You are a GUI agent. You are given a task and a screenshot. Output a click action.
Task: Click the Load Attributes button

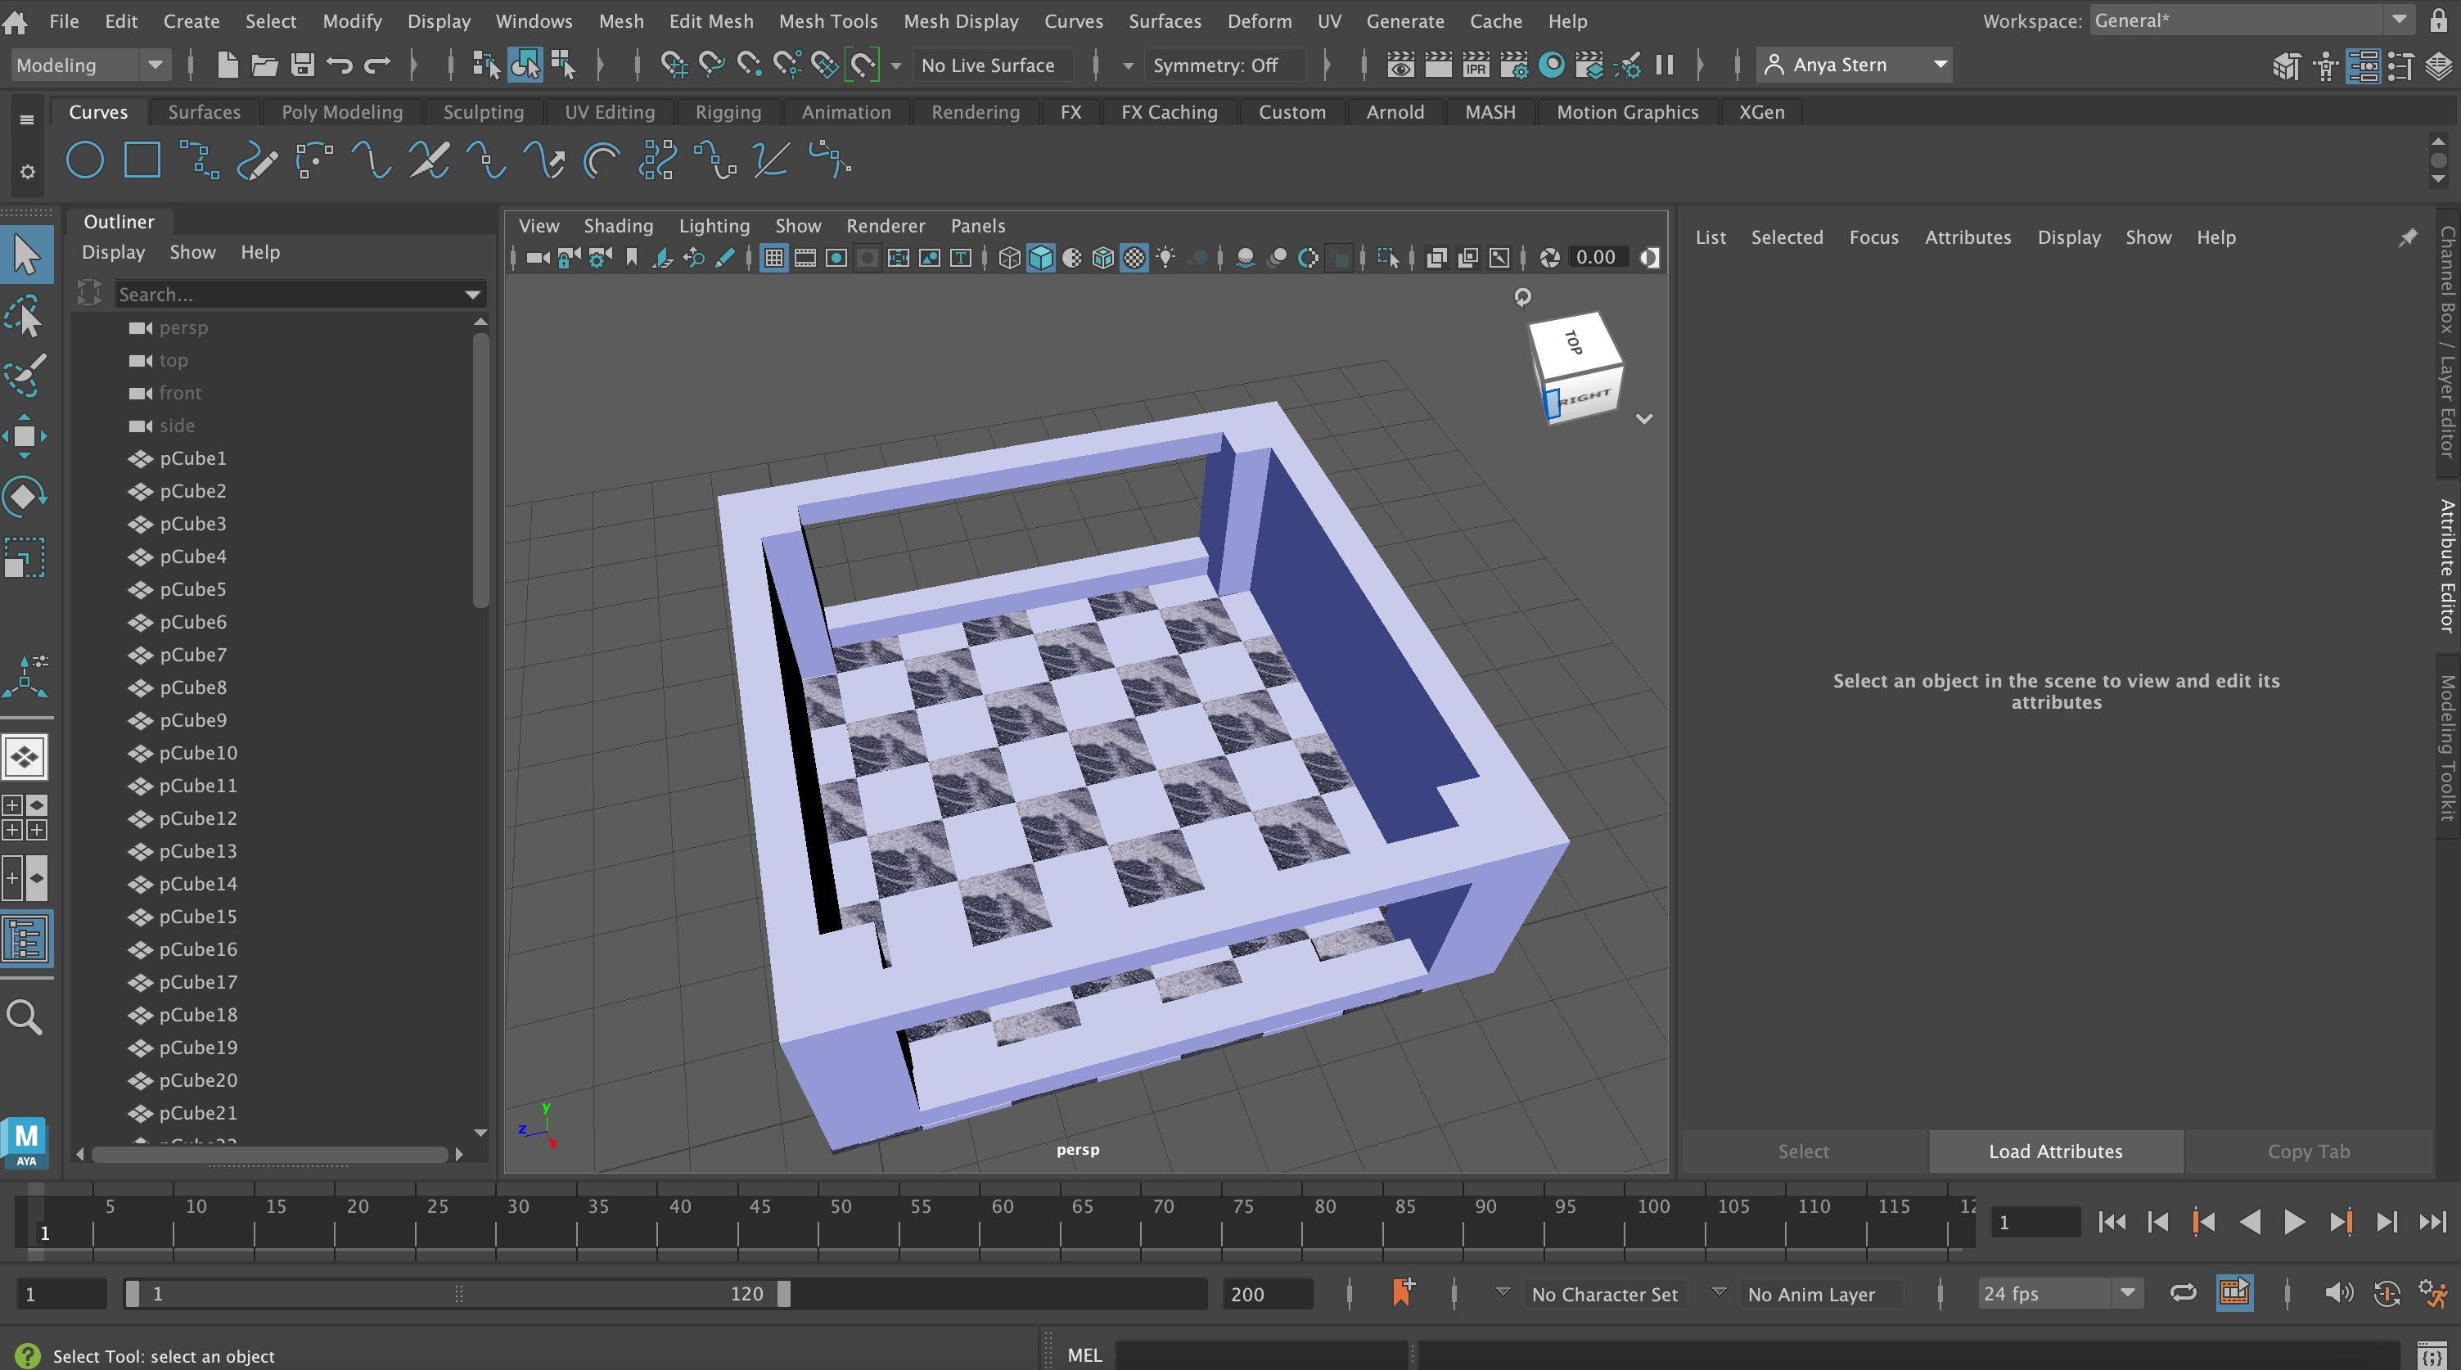point(2055,1151)
